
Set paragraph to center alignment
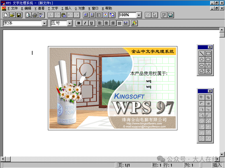107,23
